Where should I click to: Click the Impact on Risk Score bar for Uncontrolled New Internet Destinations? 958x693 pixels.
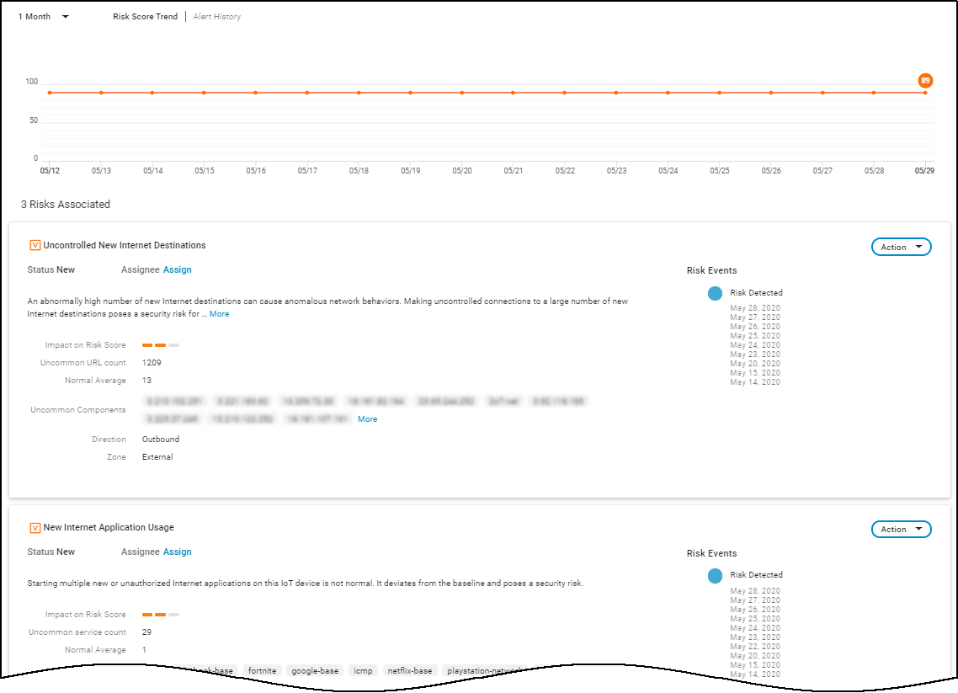pyautogui.click(x=161, y=345)
